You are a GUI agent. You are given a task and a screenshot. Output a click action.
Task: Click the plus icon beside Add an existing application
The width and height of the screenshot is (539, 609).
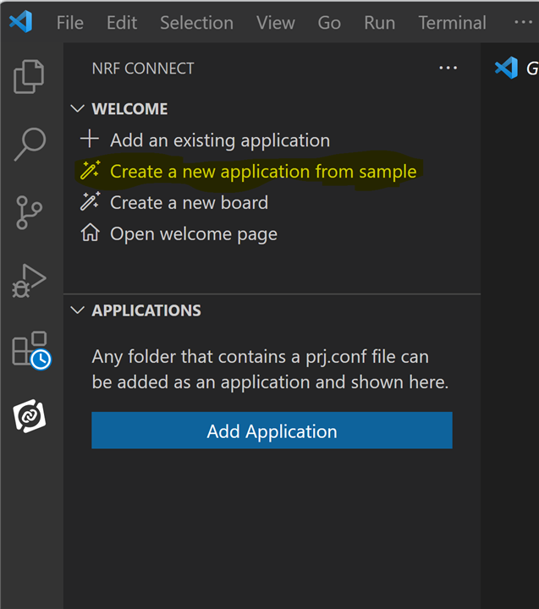(x=90, y=139)
